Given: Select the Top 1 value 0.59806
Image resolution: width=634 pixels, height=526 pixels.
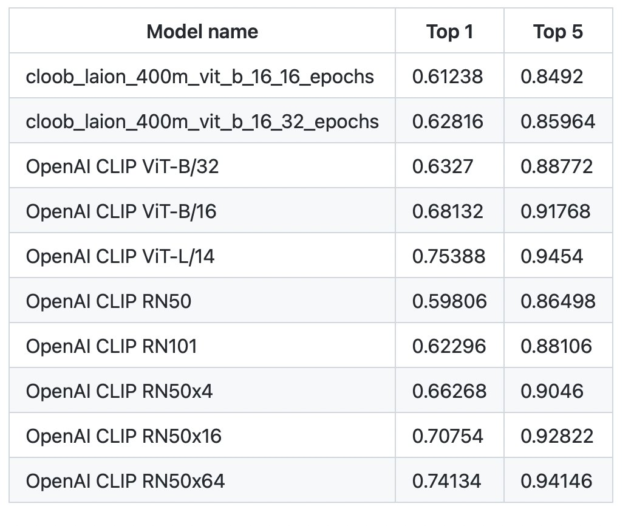Looking at the screenshot, I should [449, 301].
